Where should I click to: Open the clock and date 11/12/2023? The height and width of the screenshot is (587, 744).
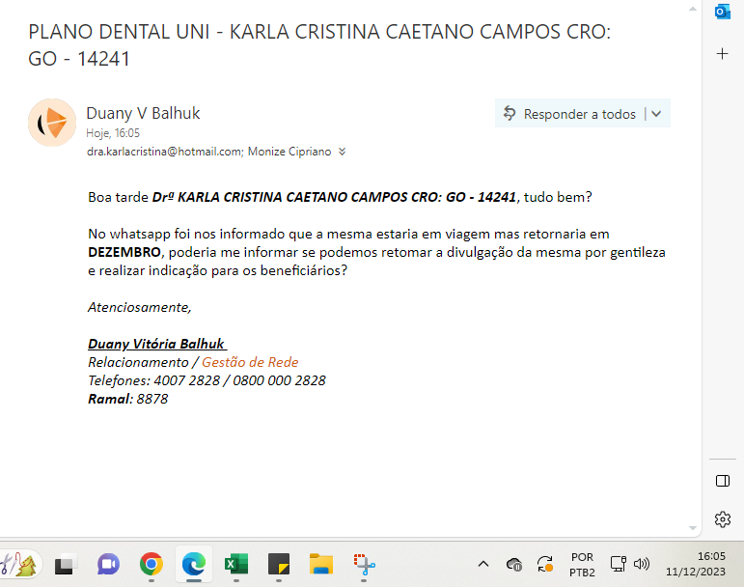[x=709, y=564]
